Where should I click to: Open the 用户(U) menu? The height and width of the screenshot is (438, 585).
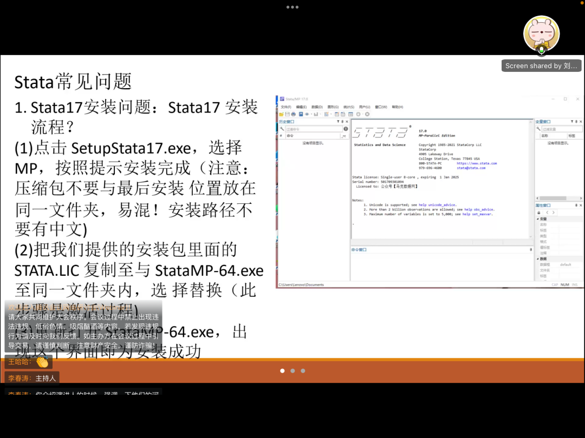click(365, 107)
